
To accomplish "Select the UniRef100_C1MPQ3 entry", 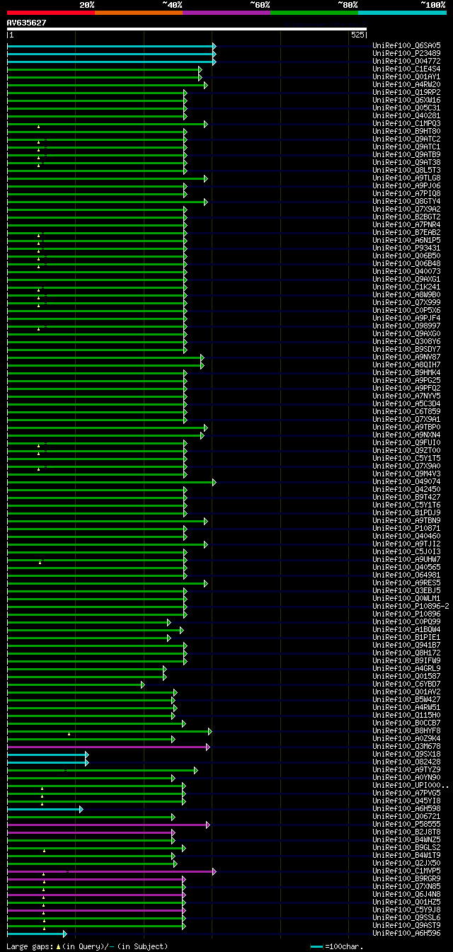I will coord(408,124).
